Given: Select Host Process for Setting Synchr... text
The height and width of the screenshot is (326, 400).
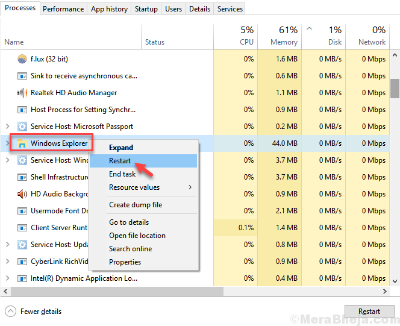Looking at the screenshot, I should tap(83, 110).
